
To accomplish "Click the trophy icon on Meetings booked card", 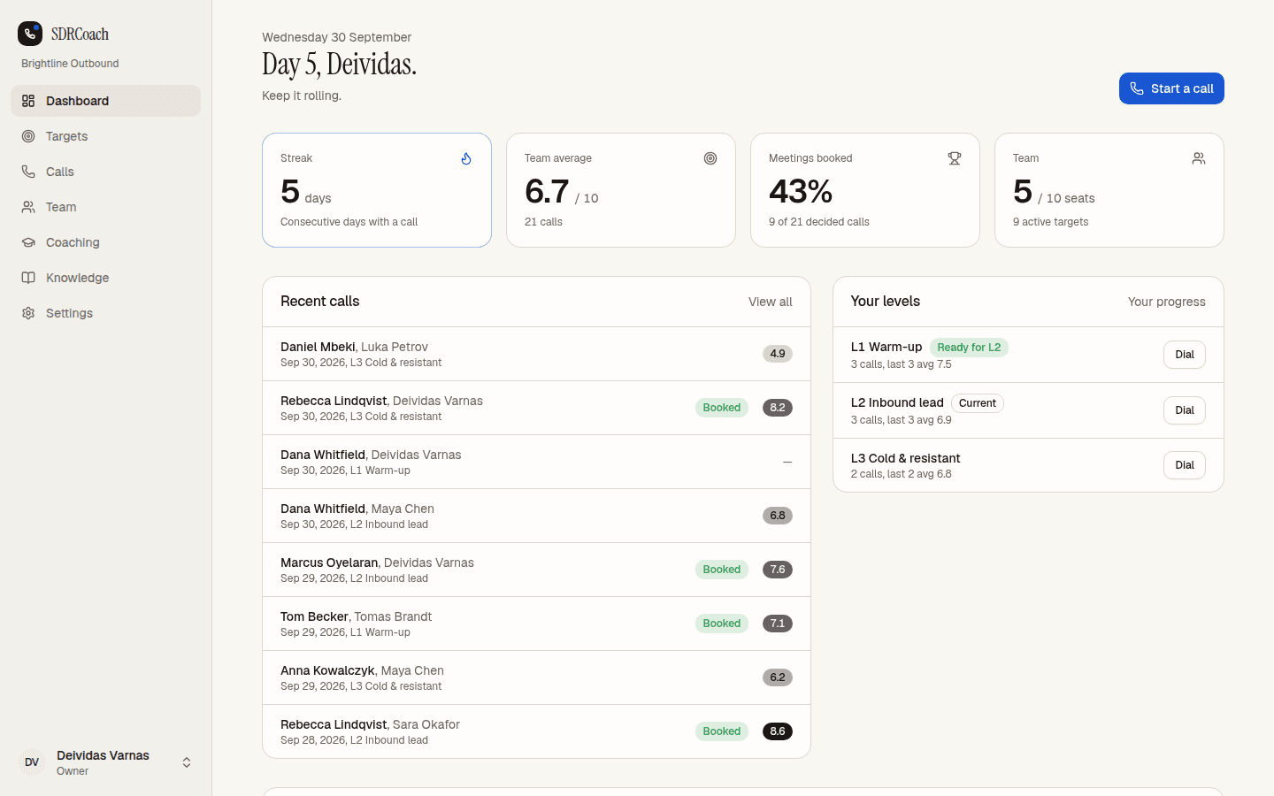I will (955, 158).
